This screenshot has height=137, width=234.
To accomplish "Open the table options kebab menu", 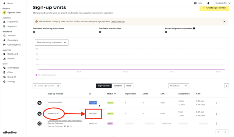I will (x=227, y=86).
